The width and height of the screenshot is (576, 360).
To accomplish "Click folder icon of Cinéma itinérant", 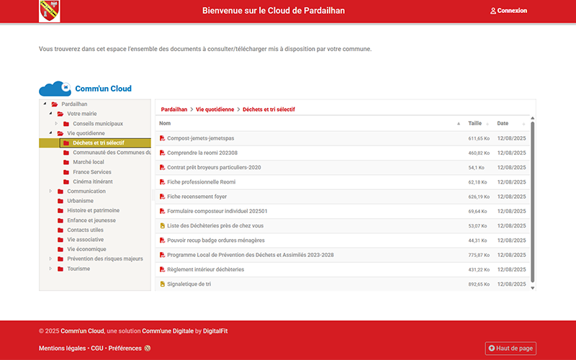I will [x=66, y=181].
